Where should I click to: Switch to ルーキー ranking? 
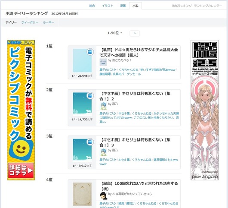[48, 22]
